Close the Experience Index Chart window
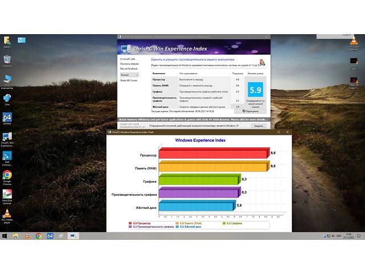The height and width of the screenshot is (274, 365). pos(287,132)
